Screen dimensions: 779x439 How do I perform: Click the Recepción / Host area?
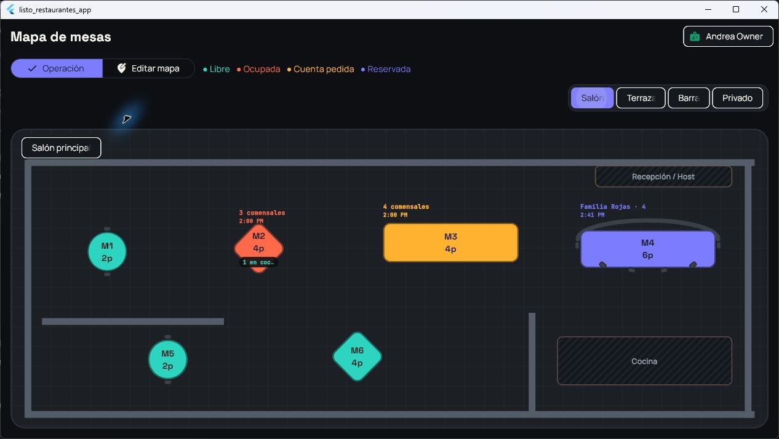click(663, 177)
